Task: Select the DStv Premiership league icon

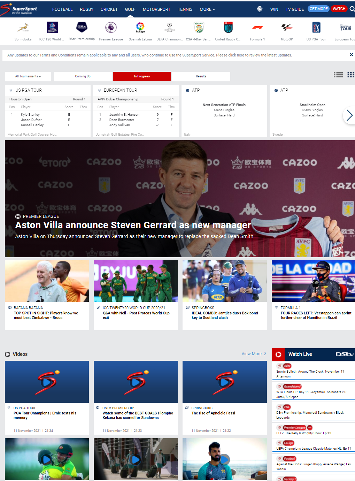Action: point(82,27)
